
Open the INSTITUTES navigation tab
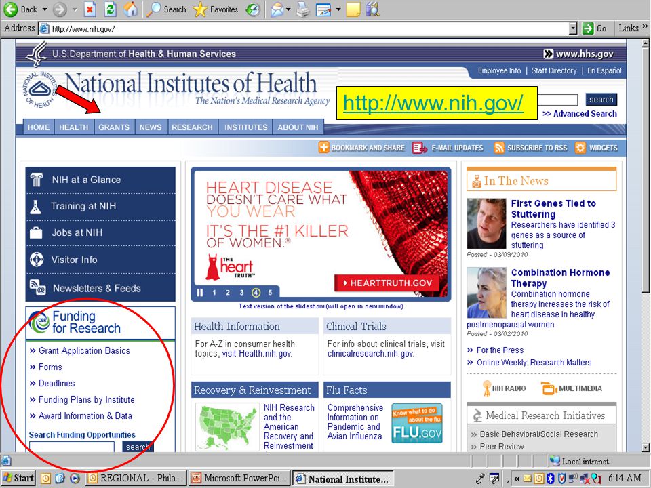point(246,127)
